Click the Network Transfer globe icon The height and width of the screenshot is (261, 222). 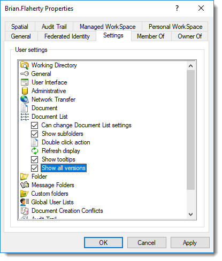pos(25,99)
